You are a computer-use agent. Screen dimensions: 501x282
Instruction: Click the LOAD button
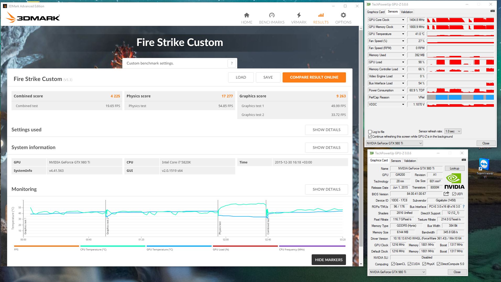click(x=241, y=77)
